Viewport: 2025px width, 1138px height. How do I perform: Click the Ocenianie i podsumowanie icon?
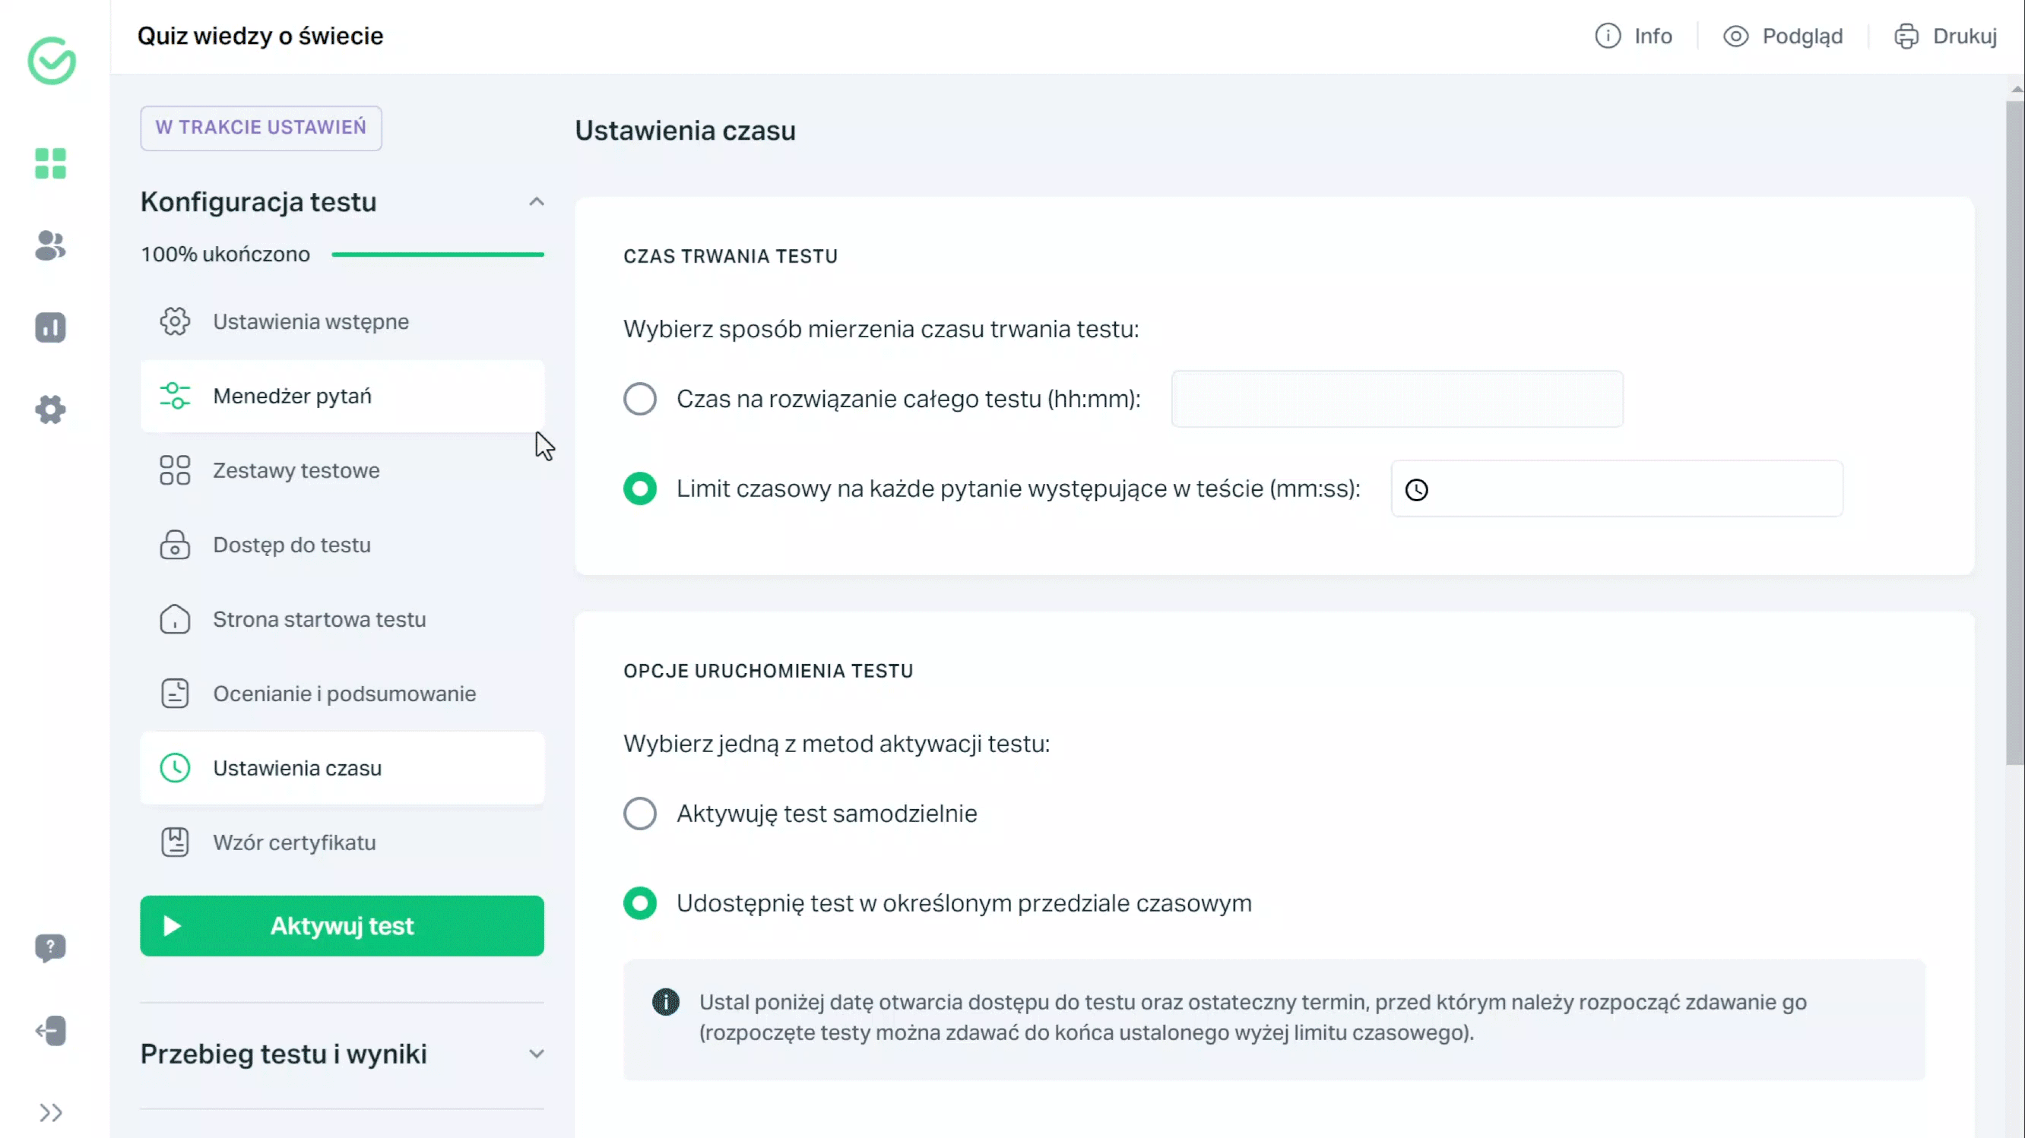coord(174,693)
